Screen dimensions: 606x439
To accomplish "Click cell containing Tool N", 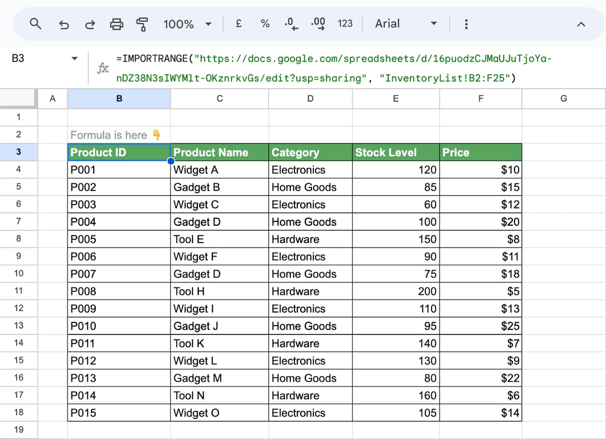I will pos(220,396).
